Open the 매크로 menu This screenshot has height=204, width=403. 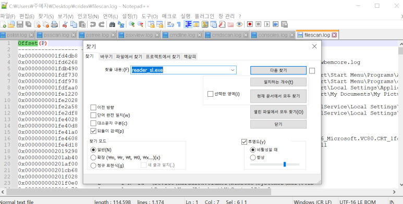pos(169,16)
